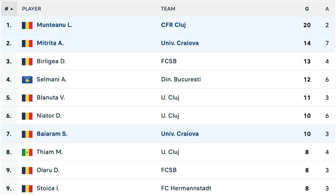Click the flag icon next to Birligea D.
Image resolution: width=336 pixels, height=195 pixels.
(x=27, y=62)
